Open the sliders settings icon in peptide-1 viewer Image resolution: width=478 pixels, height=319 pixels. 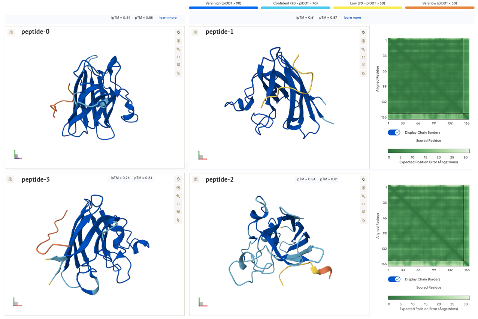[363, 65]
